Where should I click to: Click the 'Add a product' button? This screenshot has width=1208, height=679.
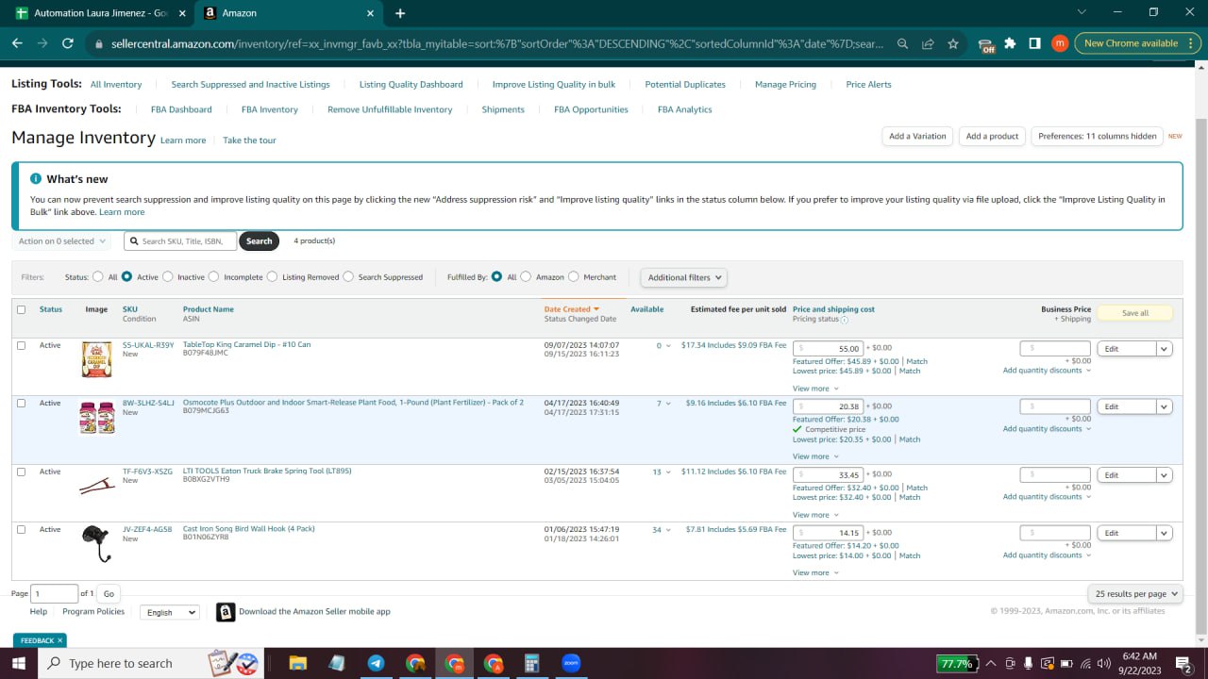992,136
